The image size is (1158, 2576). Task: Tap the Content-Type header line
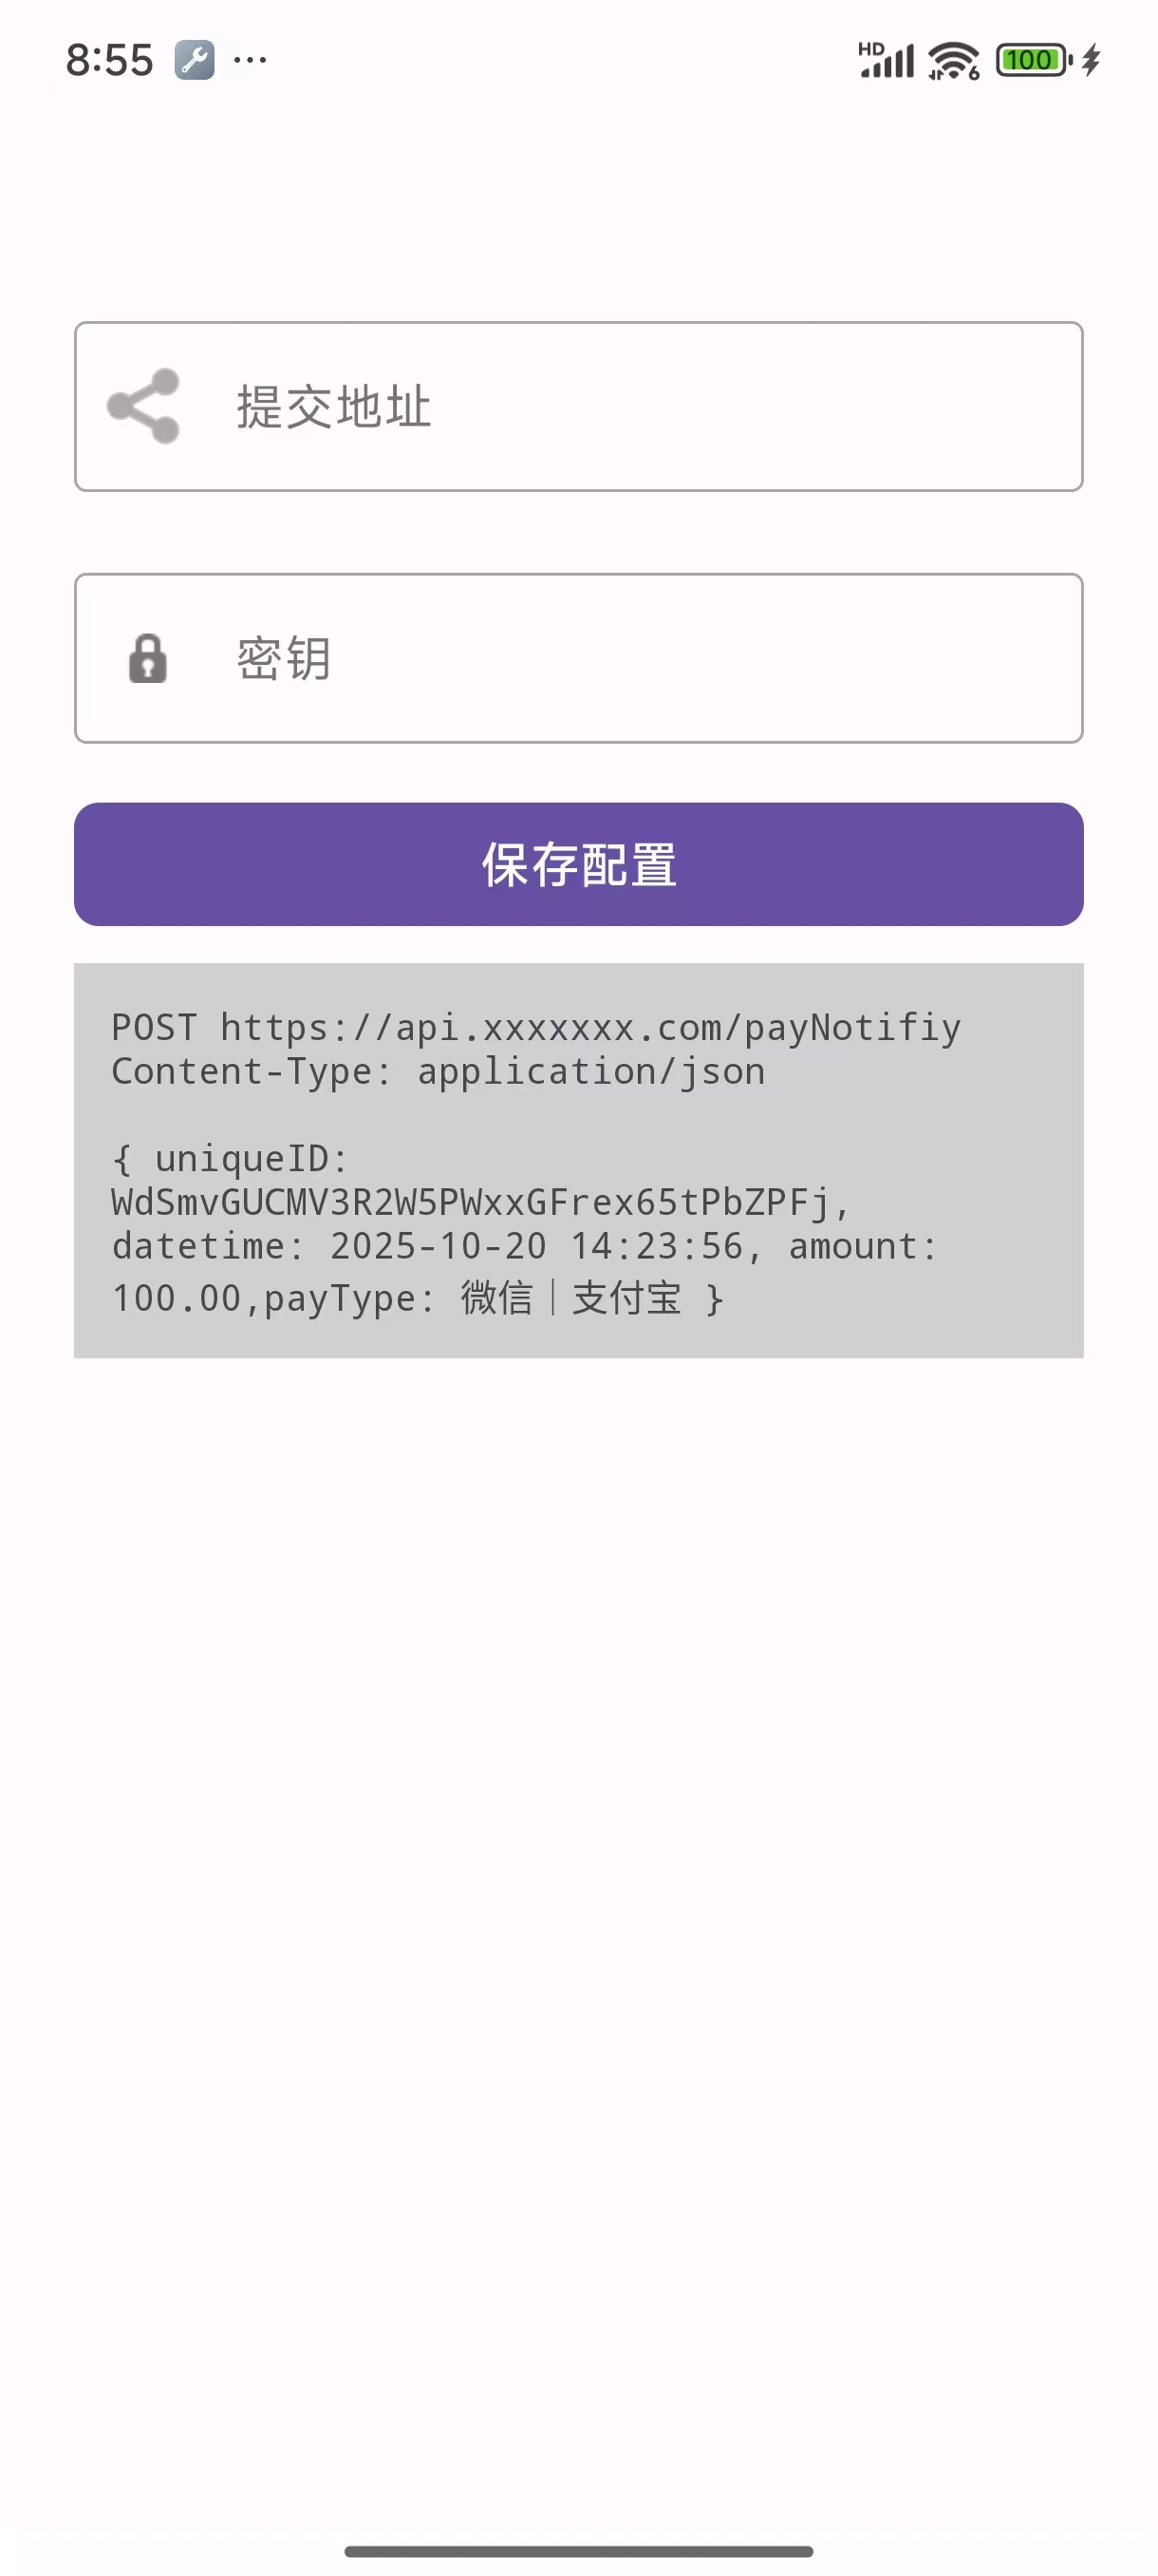point(439,1072)
